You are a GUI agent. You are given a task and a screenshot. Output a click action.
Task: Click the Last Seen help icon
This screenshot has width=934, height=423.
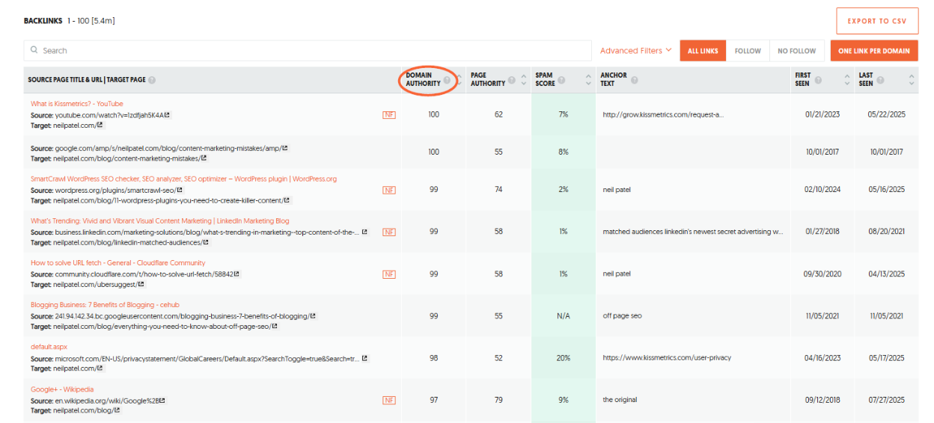[x=880, y=80]
